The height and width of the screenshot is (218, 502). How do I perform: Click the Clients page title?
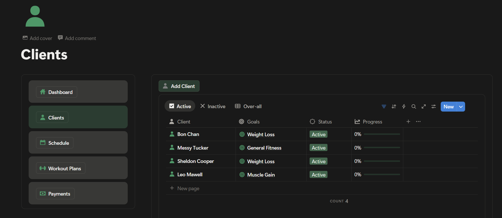click(44, 54)
